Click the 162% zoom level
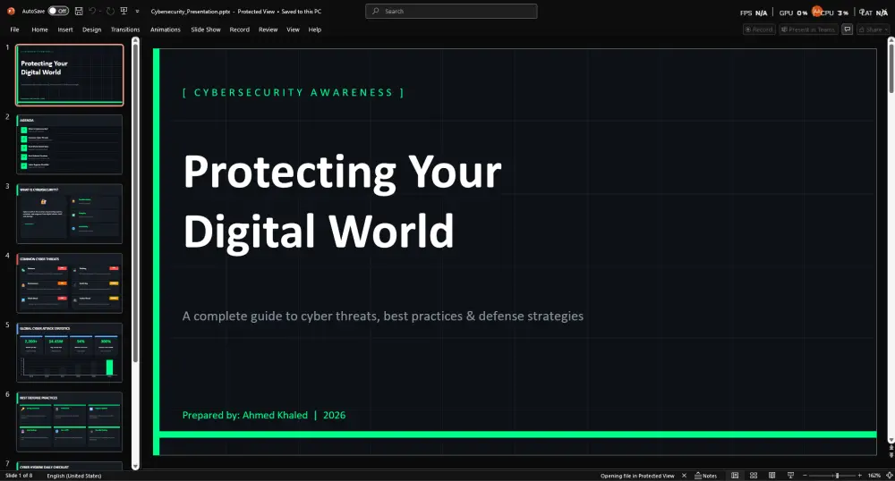The height and width of the screenshot is (481, 895). (x=874, y=476)
